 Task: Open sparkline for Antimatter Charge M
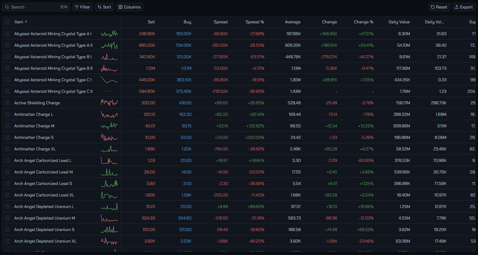(x=109, y=126)
